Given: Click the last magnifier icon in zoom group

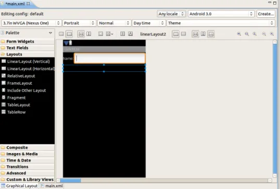Looking at the screenshot, I should (272, 34).
